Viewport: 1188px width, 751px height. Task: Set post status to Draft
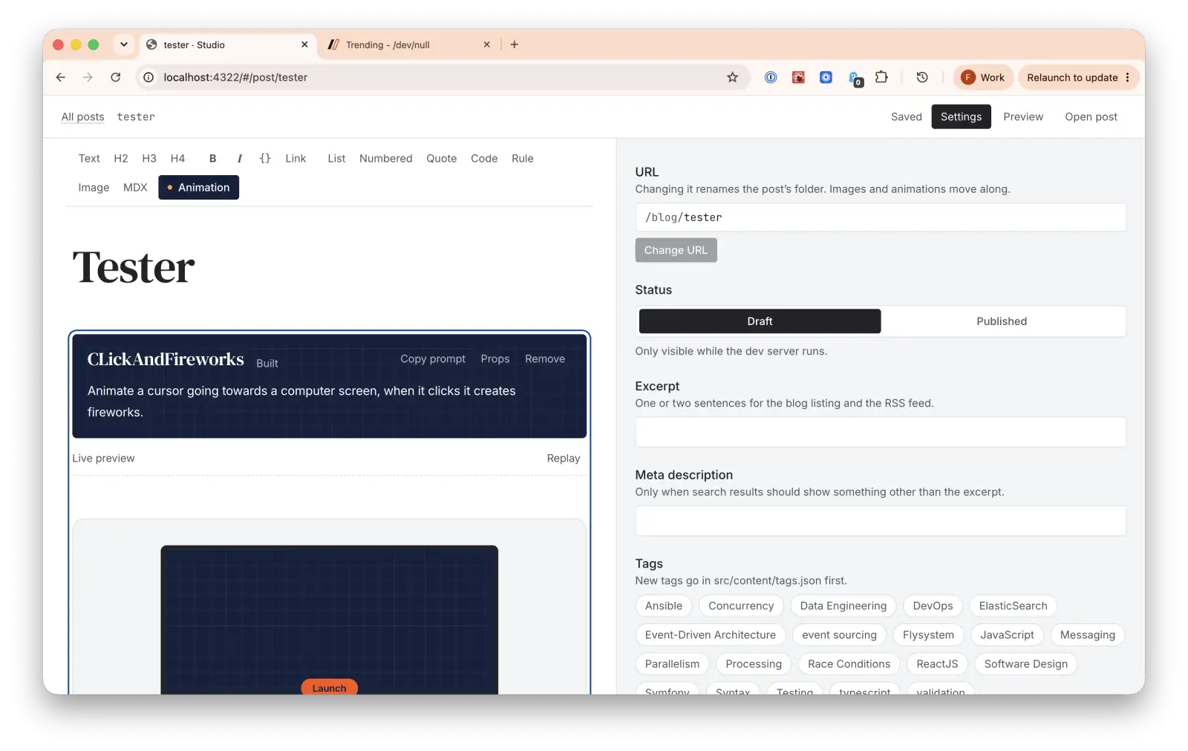pyautogui.click(x=760, y=321)
